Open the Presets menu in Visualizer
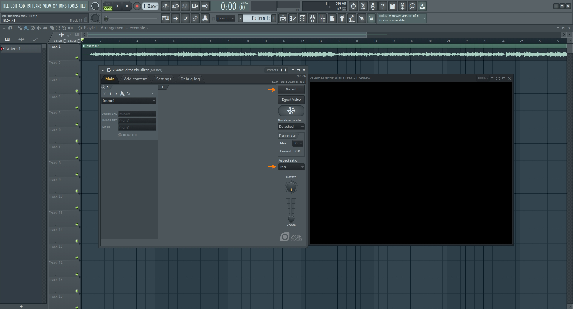This screenshot has width=573, height=309. [272, 70]
